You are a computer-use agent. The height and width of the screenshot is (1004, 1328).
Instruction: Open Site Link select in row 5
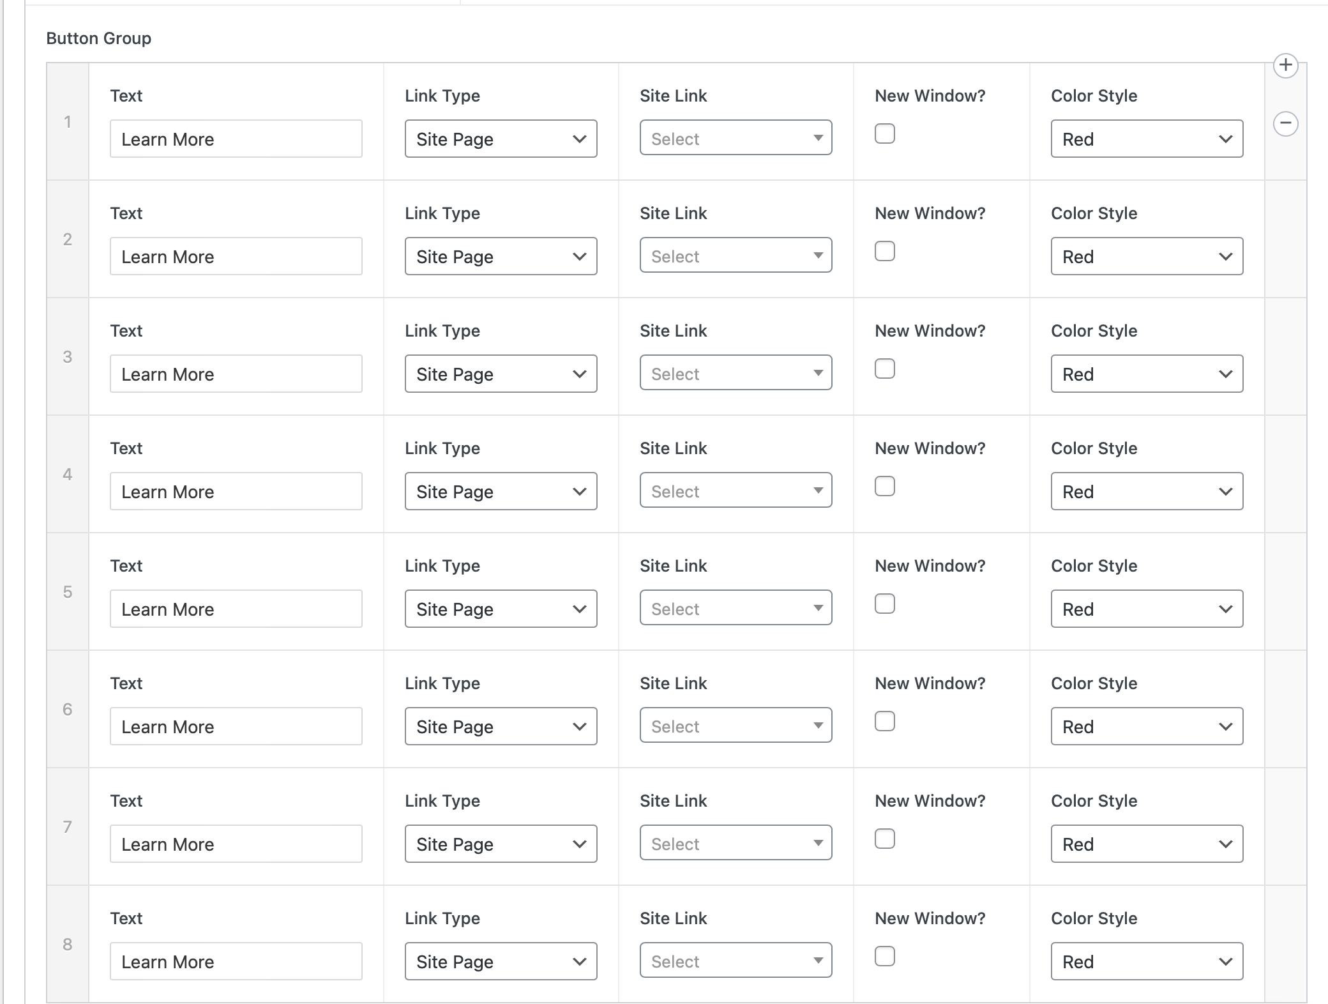click(736, 607)
